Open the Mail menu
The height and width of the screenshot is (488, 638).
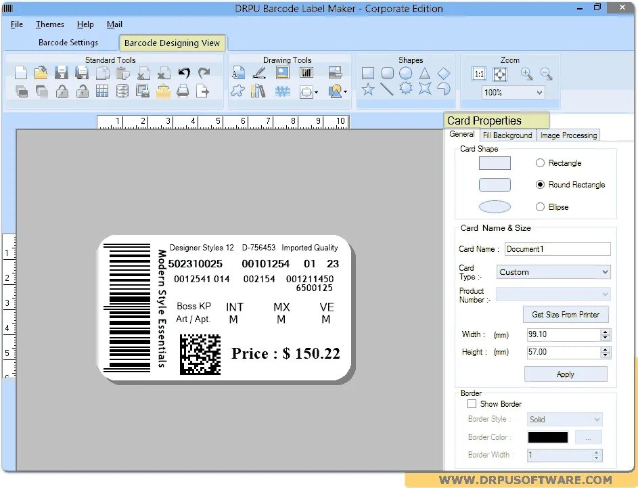click(114, 24)
